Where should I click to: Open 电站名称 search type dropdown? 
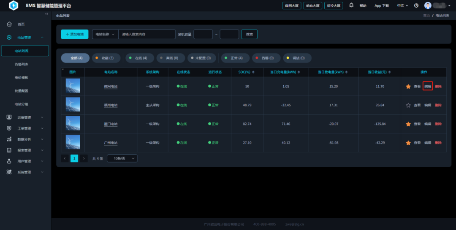[105, 34]
